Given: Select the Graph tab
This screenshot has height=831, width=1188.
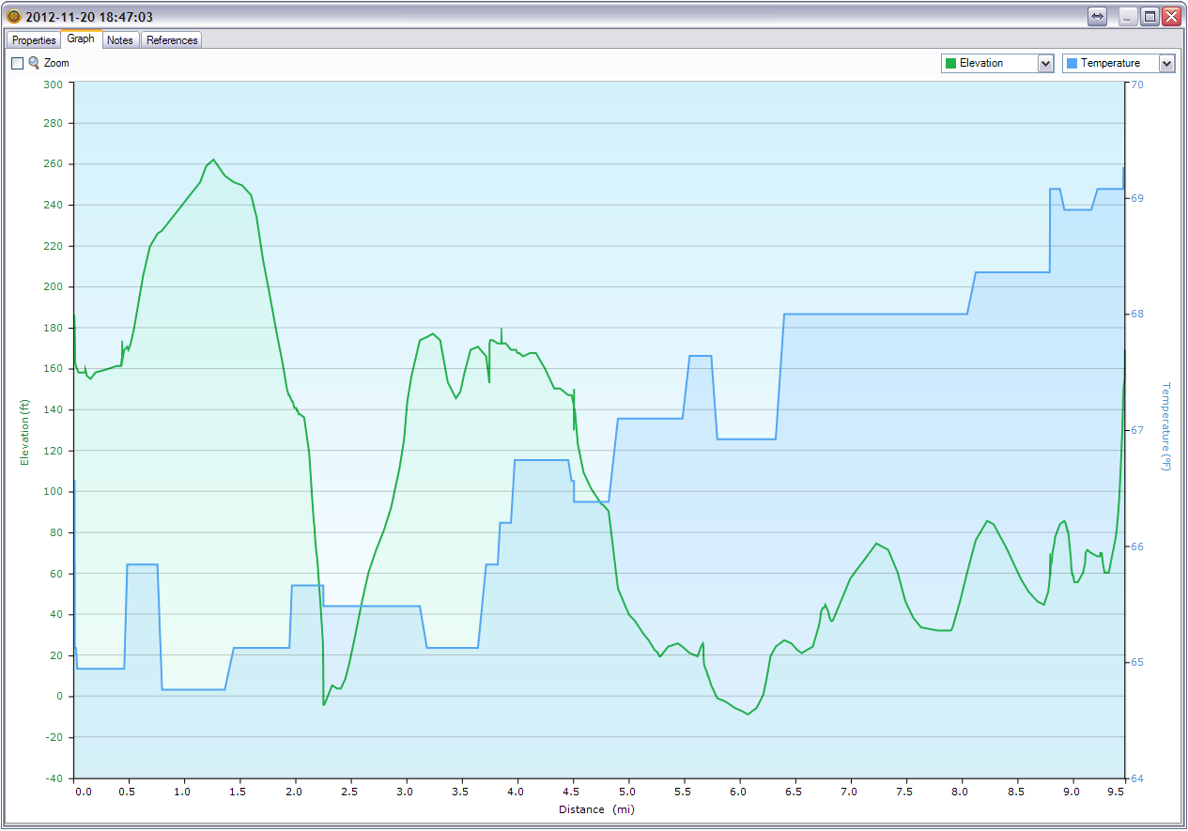Looking at the screenshot, I should (x=81, y=39).
